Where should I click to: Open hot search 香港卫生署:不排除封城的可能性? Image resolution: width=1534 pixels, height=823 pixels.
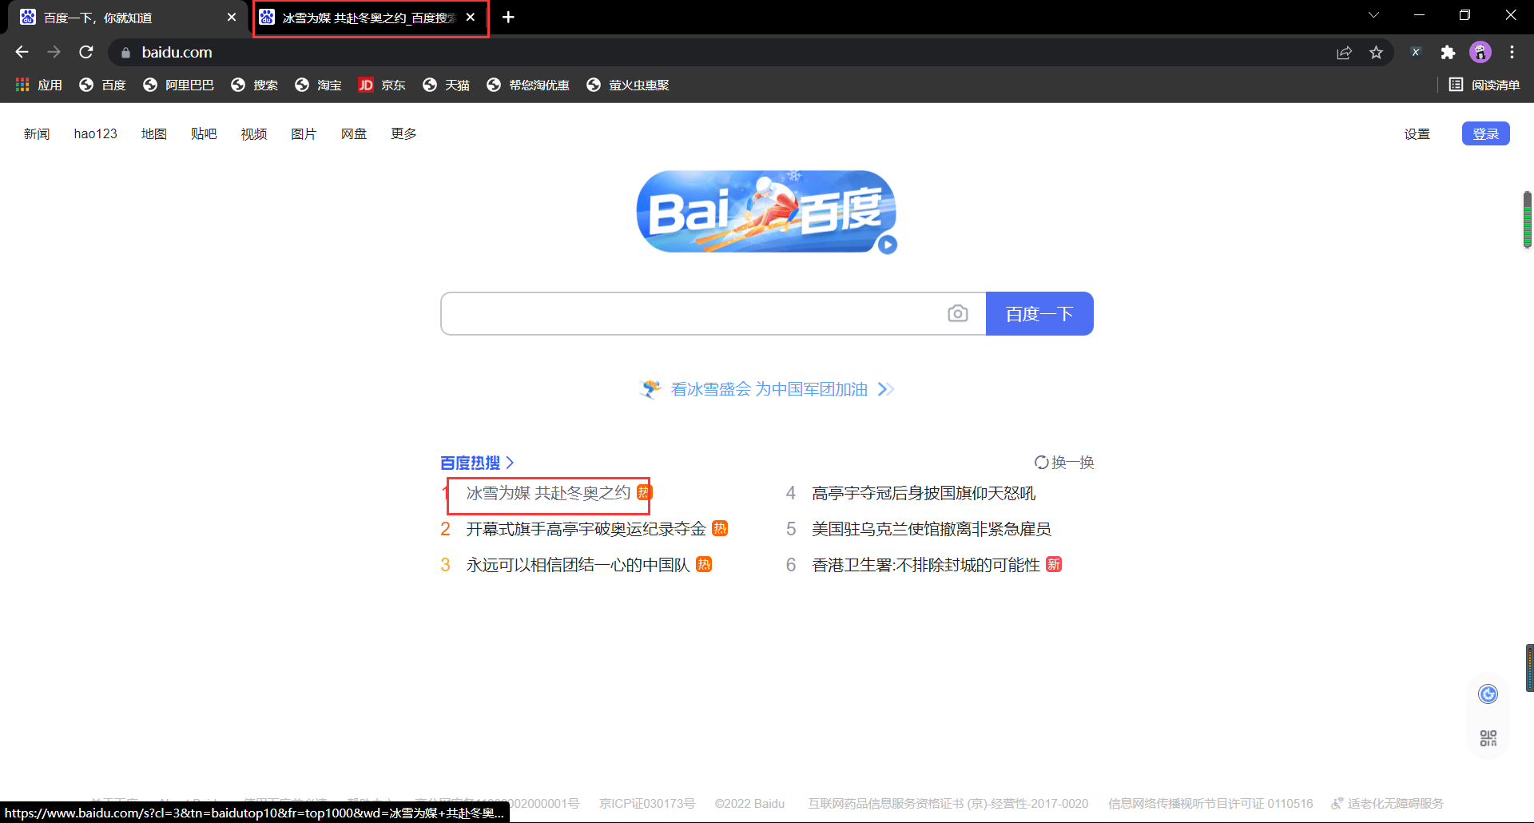tap(926, 565)
